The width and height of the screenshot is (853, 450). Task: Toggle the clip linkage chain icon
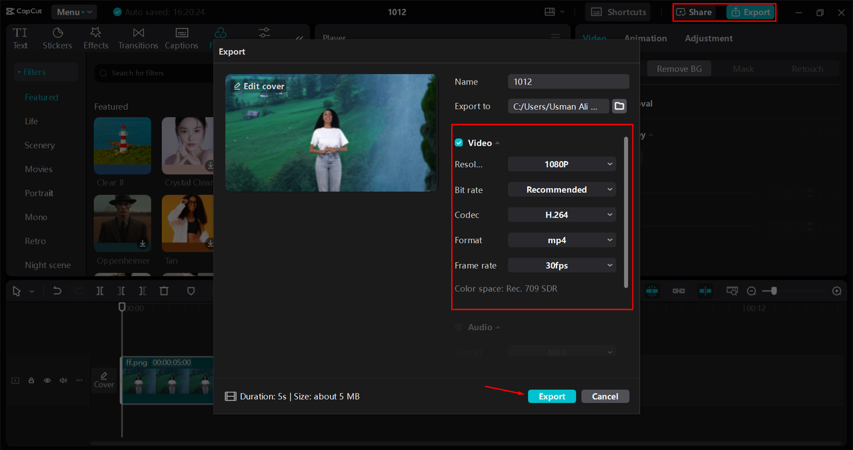coord(678,291)
